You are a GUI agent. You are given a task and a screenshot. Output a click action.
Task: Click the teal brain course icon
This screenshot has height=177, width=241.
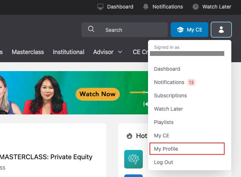click(134, 159)
